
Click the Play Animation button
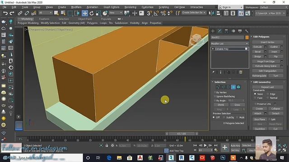click(x=205, y=145)
